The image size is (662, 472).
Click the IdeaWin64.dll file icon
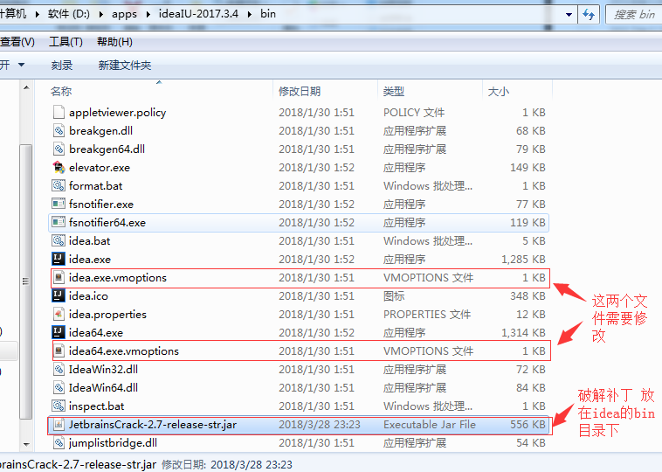click(59, 388)
